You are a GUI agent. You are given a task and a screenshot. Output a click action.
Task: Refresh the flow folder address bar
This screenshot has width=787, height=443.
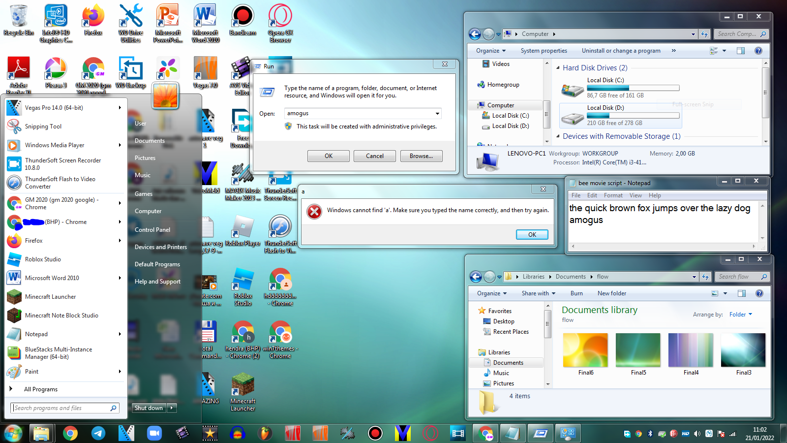pyautogui.click(x=705, y=277)
